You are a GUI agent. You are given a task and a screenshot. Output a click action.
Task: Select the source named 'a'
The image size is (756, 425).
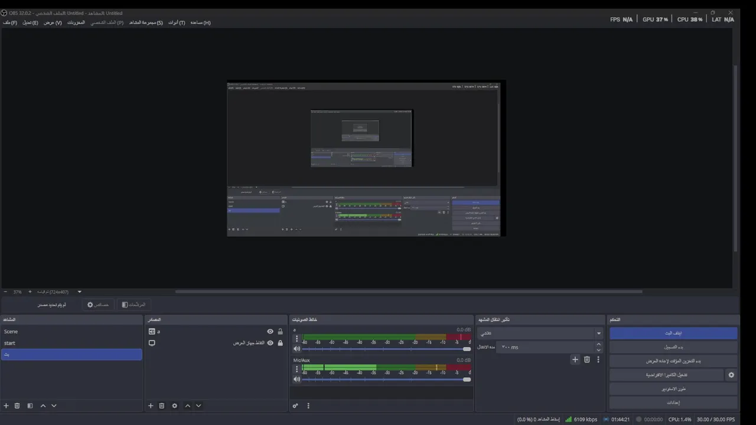pyautogui.click(x=216, y=332)
